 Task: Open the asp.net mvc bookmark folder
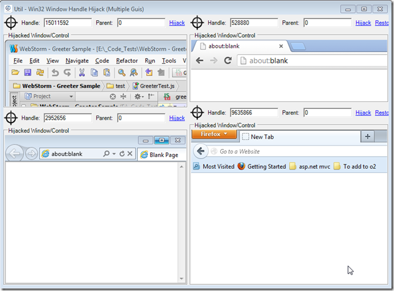coord(310,166)
